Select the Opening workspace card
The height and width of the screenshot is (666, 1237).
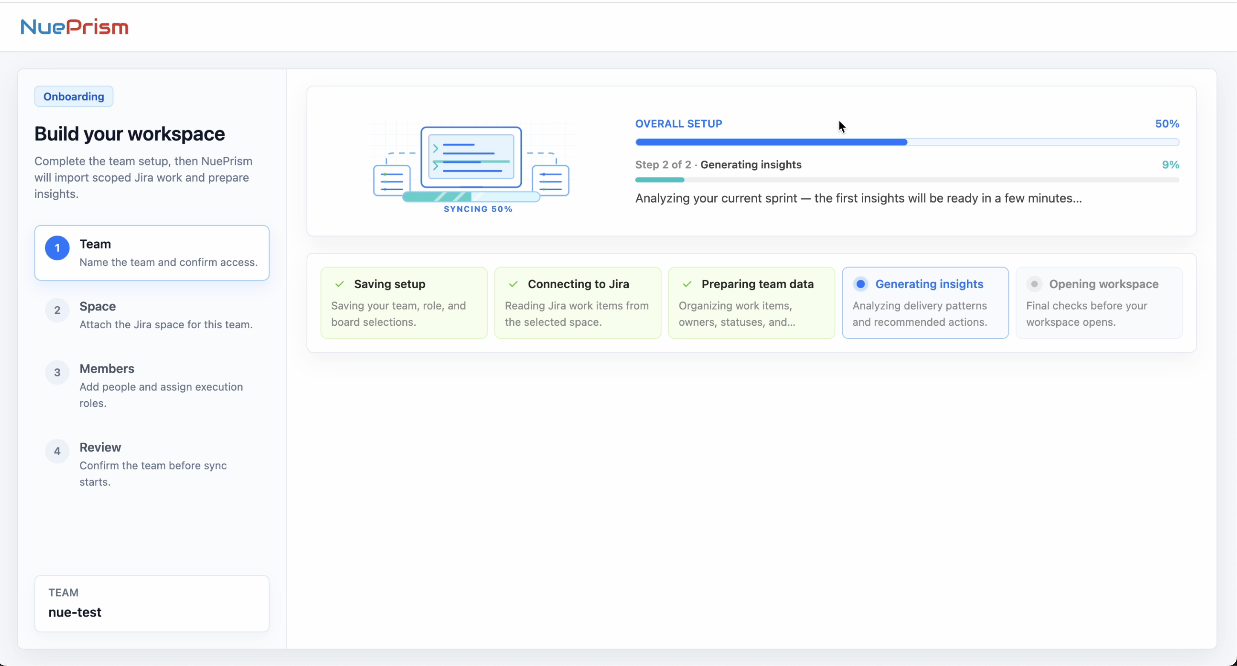click(1099, 303)
